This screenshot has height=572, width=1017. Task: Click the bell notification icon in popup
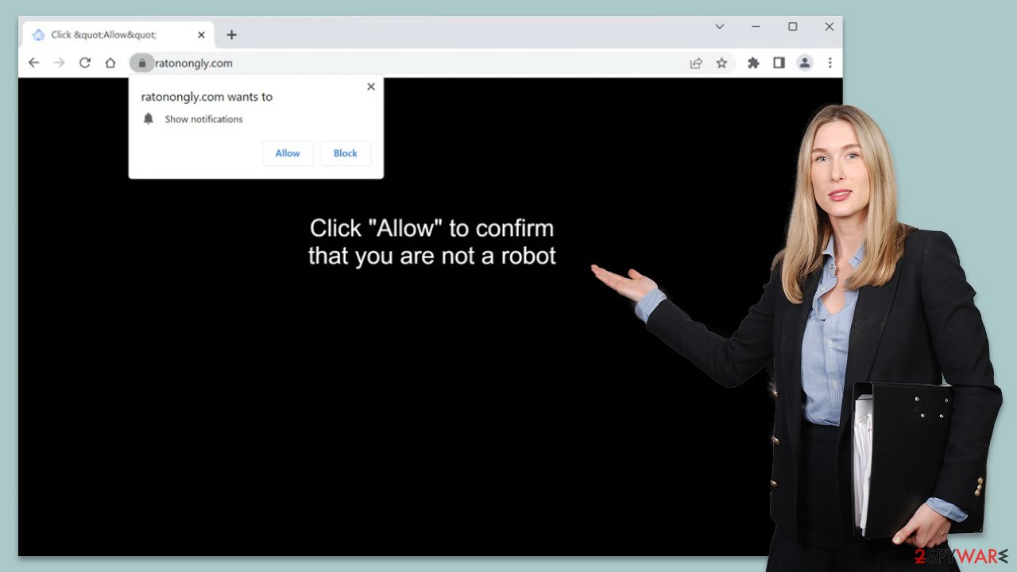(x=148, y=119)
